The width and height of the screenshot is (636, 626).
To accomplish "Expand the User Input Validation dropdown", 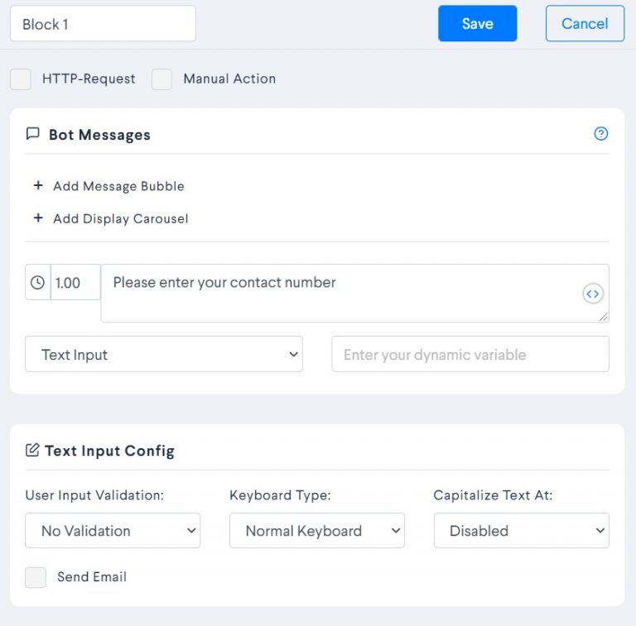I will click(113, 530).
